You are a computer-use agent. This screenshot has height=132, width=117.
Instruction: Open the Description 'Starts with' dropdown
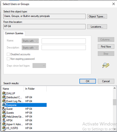pos(30,48)
